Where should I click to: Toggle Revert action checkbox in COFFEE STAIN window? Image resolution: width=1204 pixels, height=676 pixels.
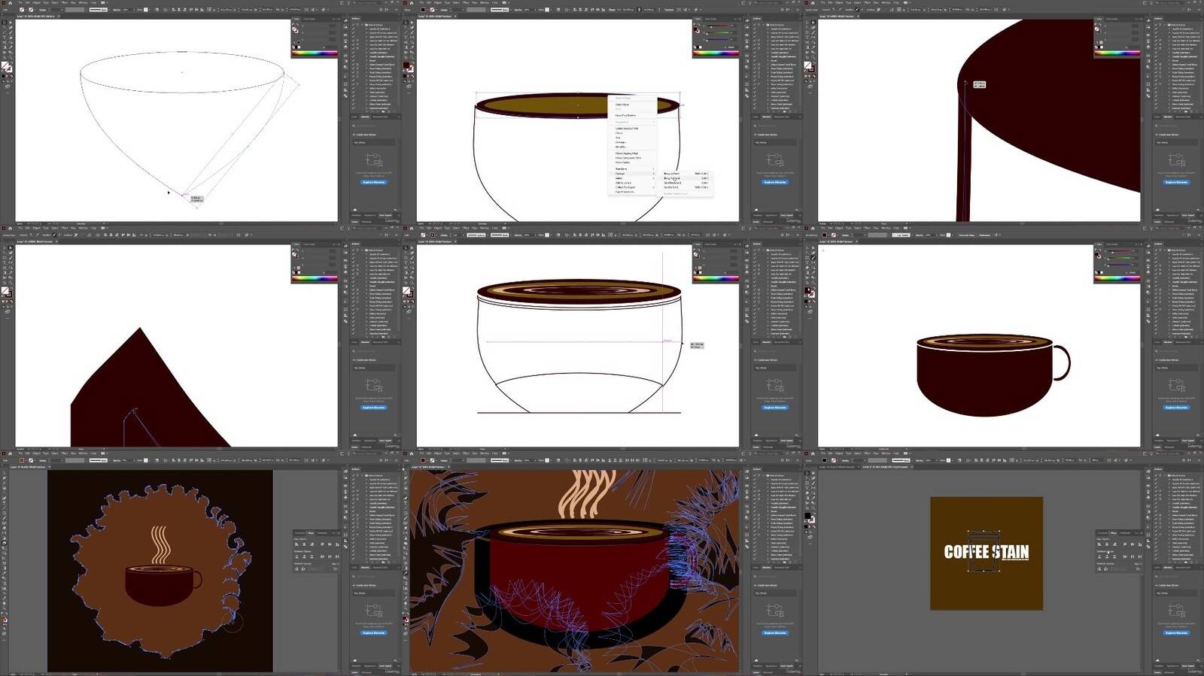(1157, 511)
